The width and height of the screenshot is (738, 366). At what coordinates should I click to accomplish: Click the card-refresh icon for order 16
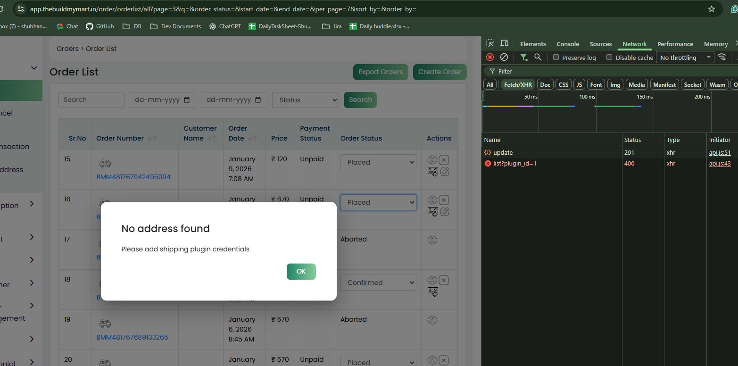(432, 211)
